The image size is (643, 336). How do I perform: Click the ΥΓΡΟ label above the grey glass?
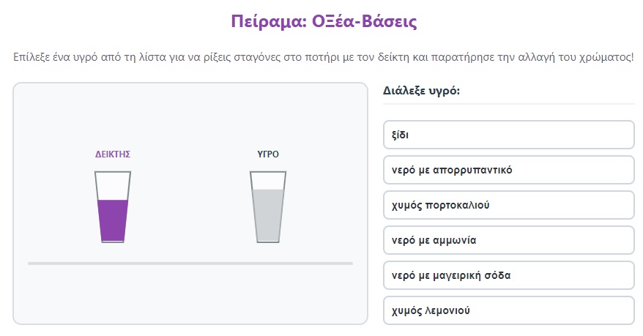[268, 154]
